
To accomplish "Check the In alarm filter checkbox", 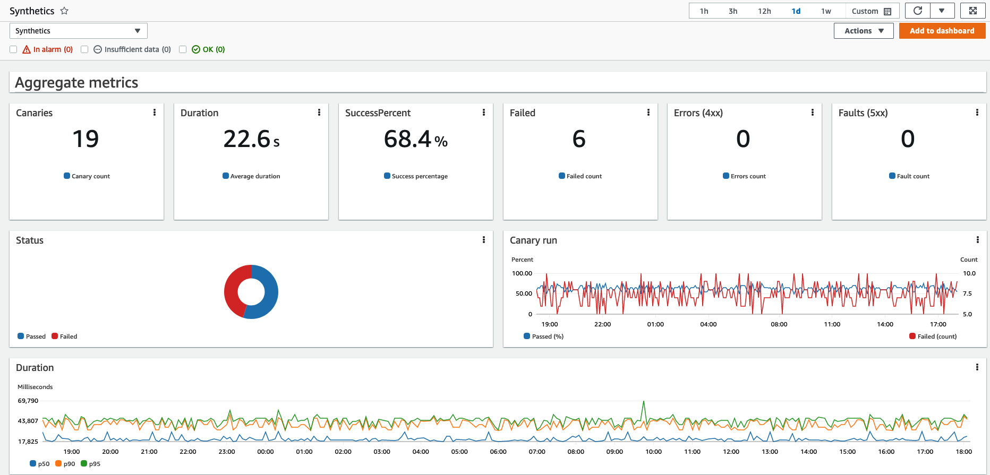I will pos(13,49).
